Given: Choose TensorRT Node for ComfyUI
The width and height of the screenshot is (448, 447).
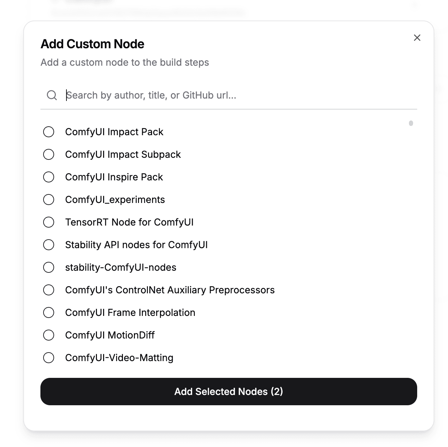Looking at the screenshot, I should pos(49,222).
